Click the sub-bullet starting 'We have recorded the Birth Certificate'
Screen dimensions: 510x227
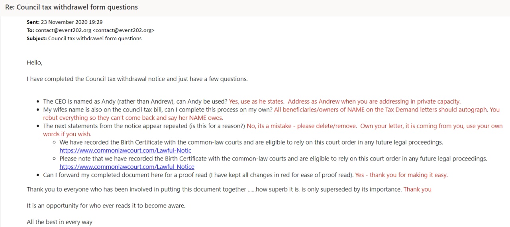click(x=251, y=142)
